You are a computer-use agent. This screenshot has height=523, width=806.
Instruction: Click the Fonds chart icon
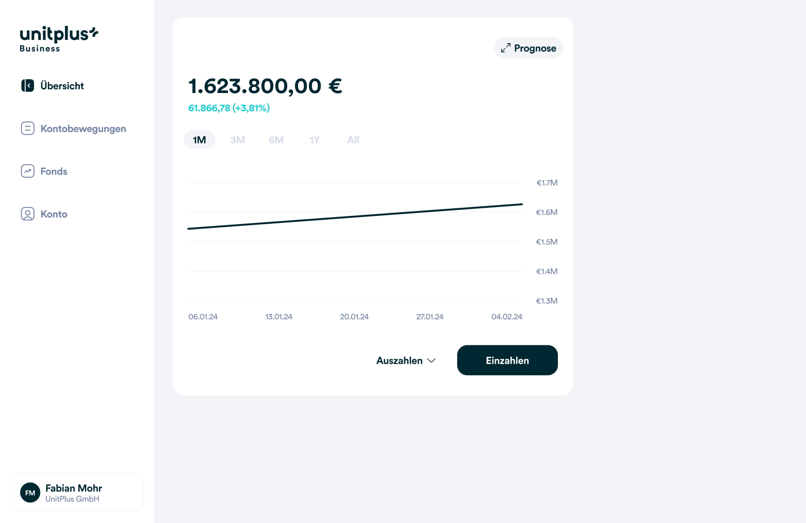28,171
